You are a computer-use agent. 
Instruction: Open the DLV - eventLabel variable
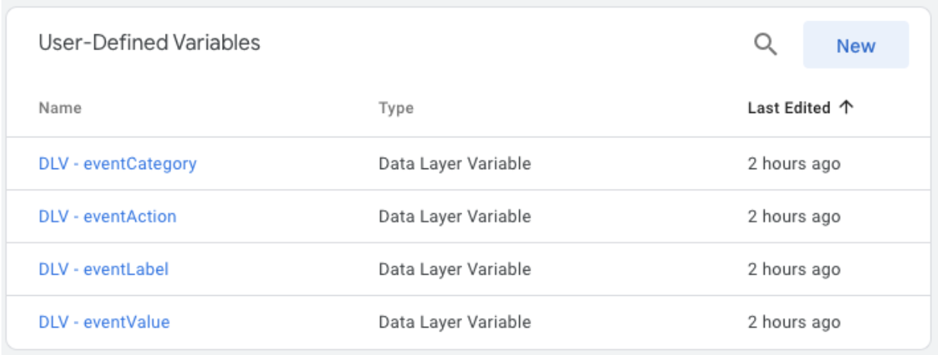[x=103, y=269]
